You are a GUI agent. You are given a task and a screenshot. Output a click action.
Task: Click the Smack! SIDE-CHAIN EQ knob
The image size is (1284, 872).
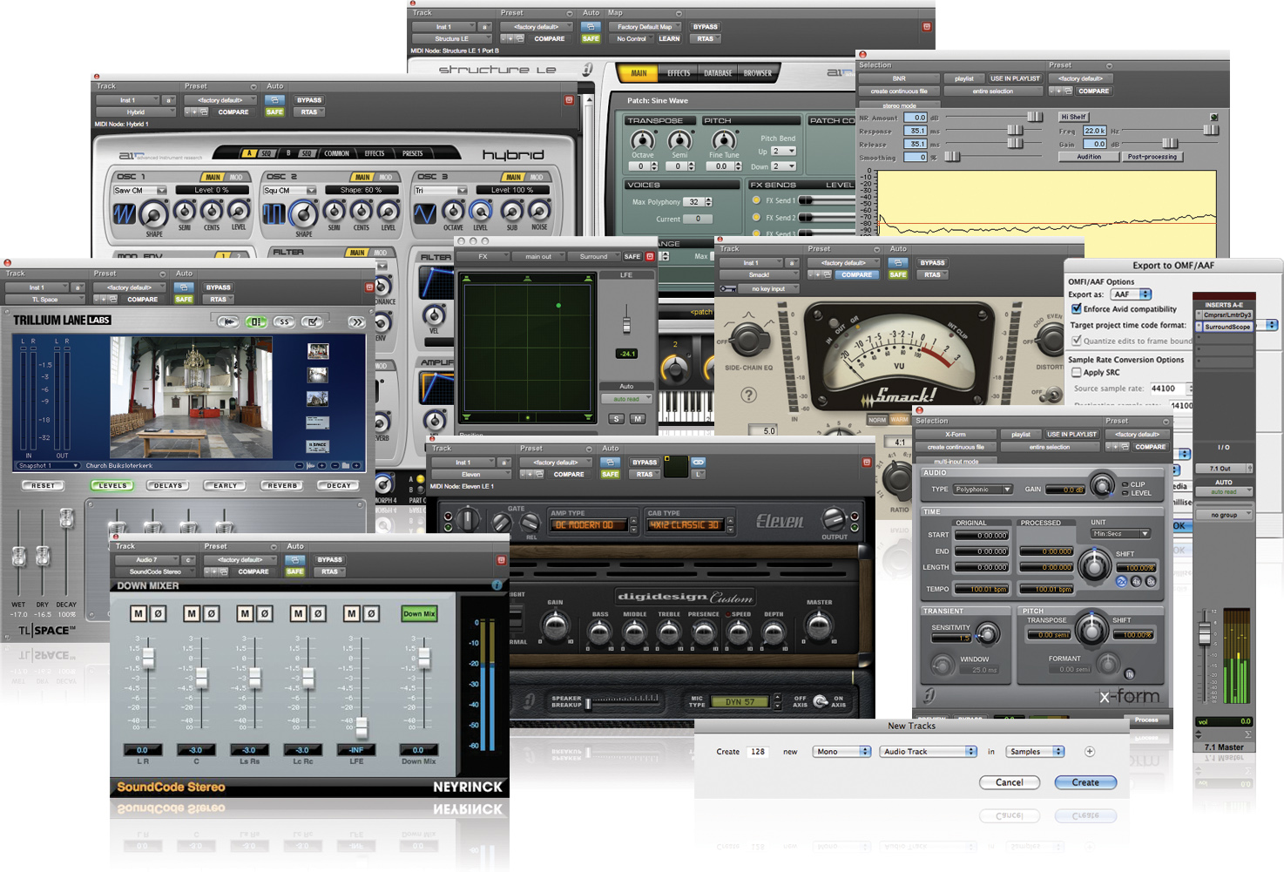pos(748,340)
